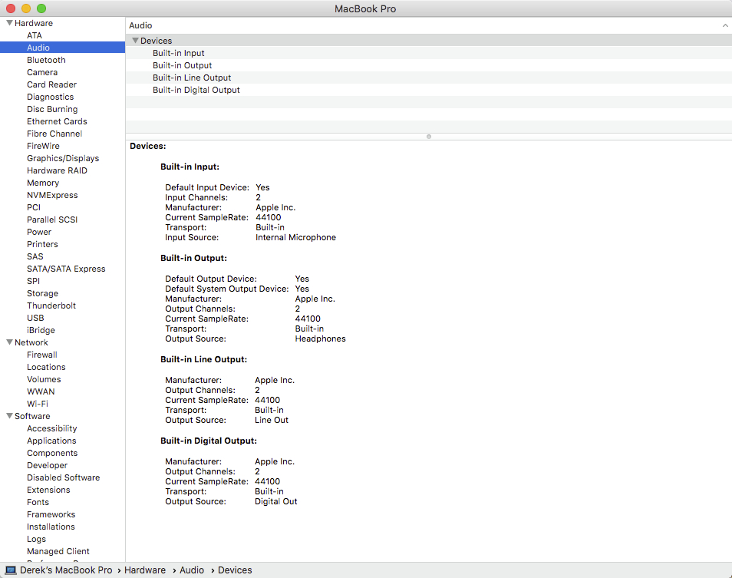This screenshot has height=578, width=732.
Task: Open the PCI entry
Action: 34,207
